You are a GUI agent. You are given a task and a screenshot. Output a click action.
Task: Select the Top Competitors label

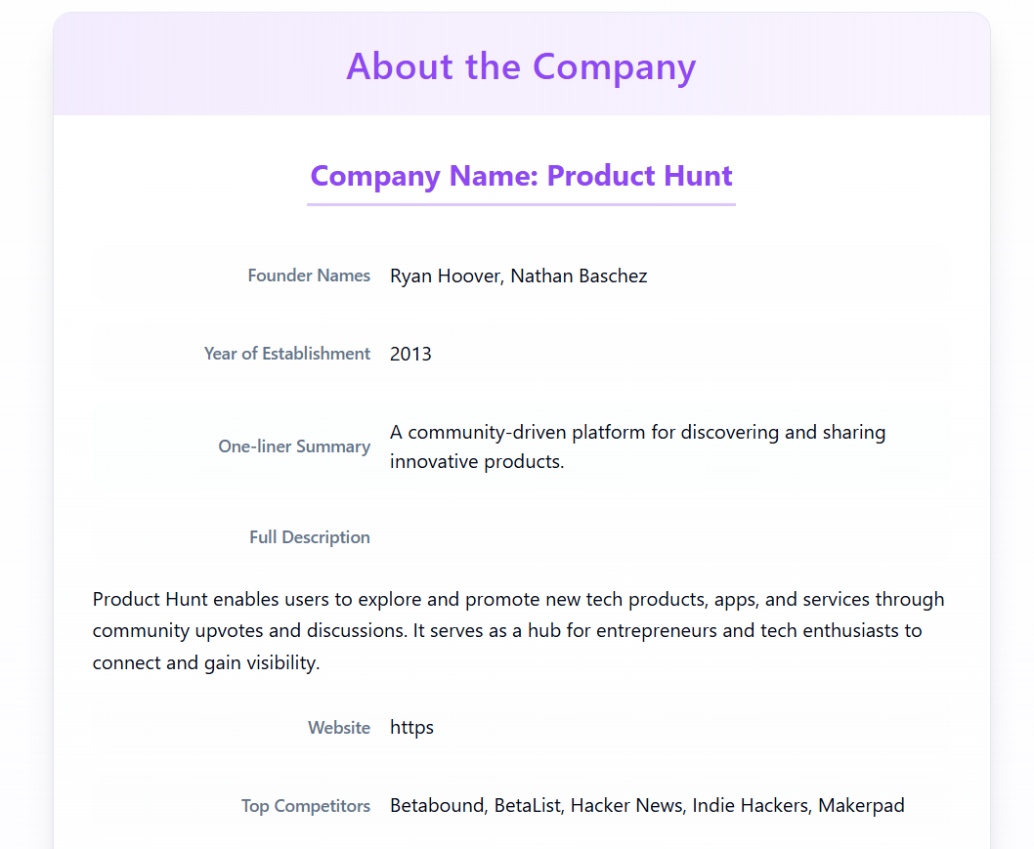pyautogui.click(x=305, y=805)
